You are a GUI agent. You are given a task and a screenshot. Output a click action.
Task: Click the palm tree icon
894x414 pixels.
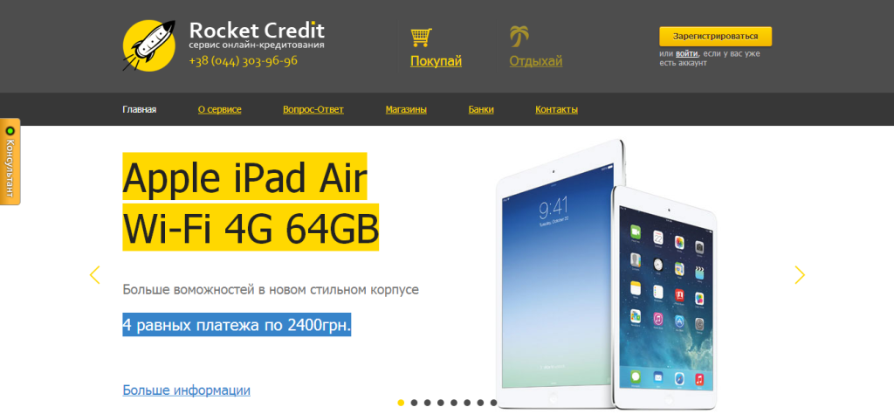point(519,37)
